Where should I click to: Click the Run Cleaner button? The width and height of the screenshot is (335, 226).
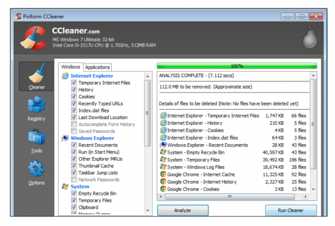(291, 211)
